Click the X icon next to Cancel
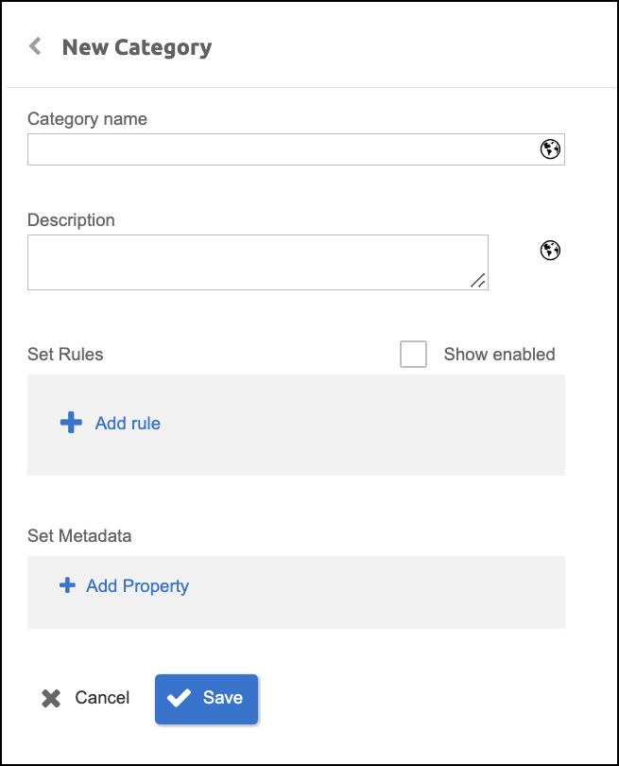Image resolution: width=619 pixels, height=766 pixels. pyautogui.click(x=51, y=698)
